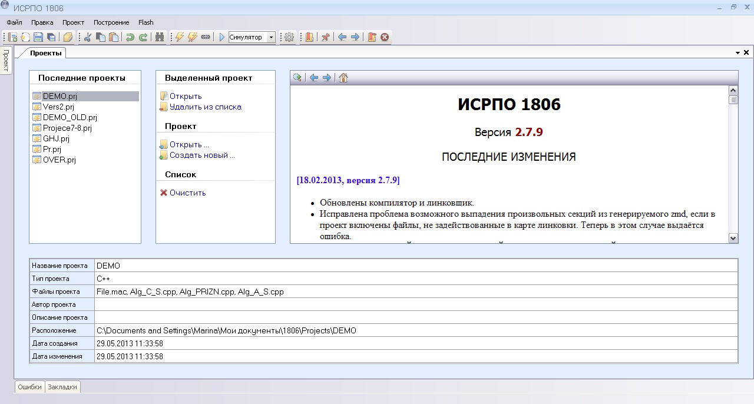Open the Симулятор target dropdown
The image size is (754, 404).
click(x=271, y=37)
